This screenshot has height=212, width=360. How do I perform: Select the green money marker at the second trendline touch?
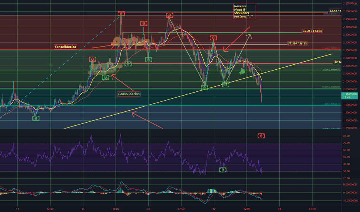click(x=226, y=85)
